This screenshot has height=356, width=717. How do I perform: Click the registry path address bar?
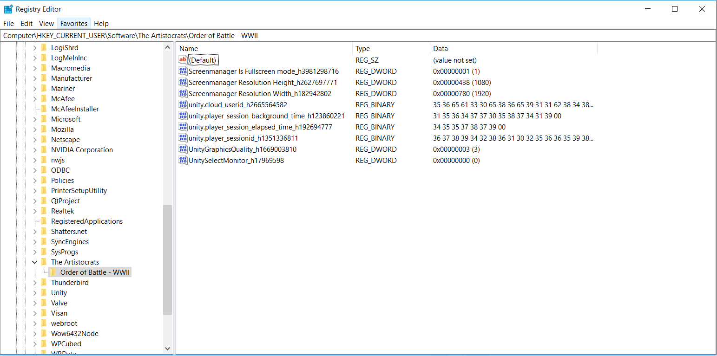click(358, 35)
